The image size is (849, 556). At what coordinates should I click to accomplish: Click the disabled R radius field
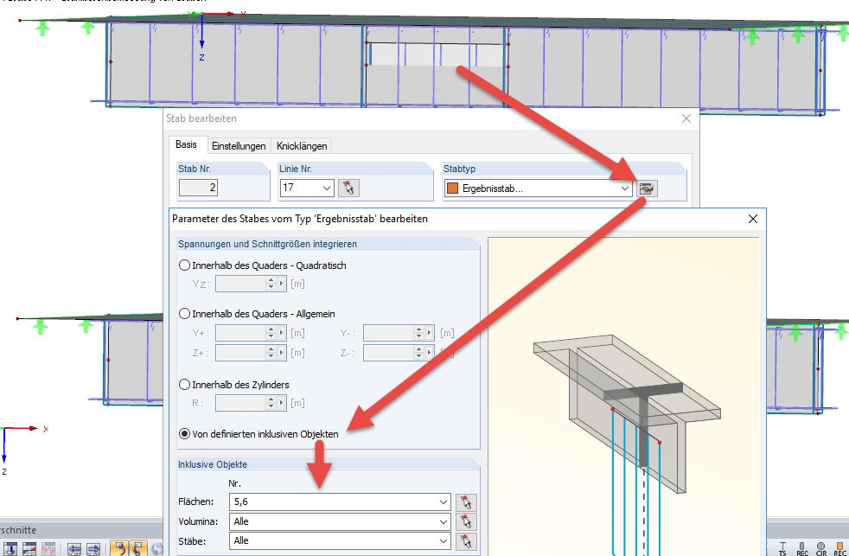(240, 403)
